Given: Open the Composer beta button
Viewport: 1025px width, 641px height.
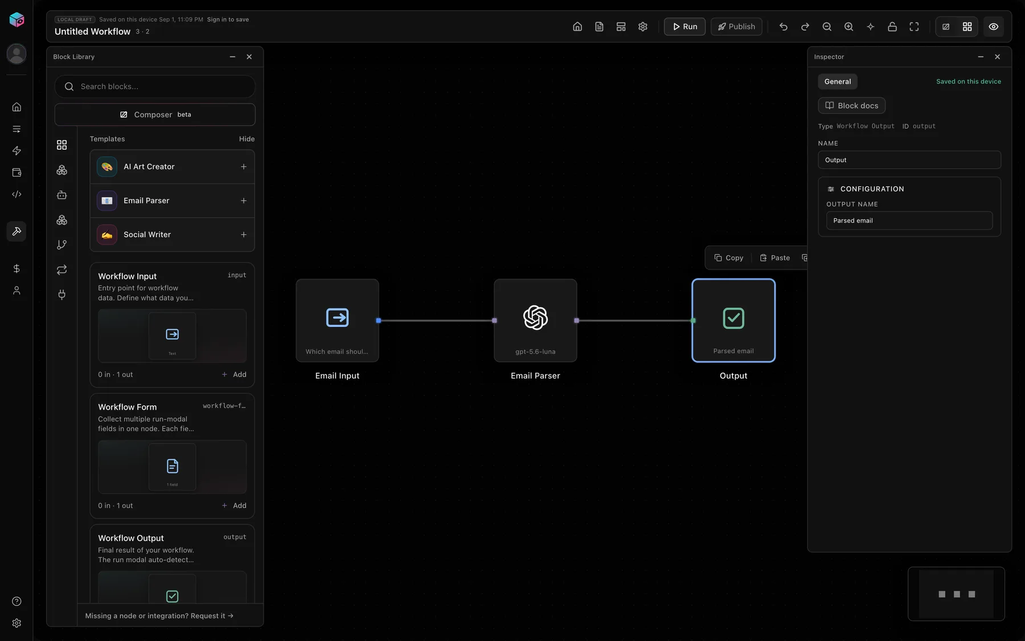Looking at the screenshot, I should tap(155, 115).
